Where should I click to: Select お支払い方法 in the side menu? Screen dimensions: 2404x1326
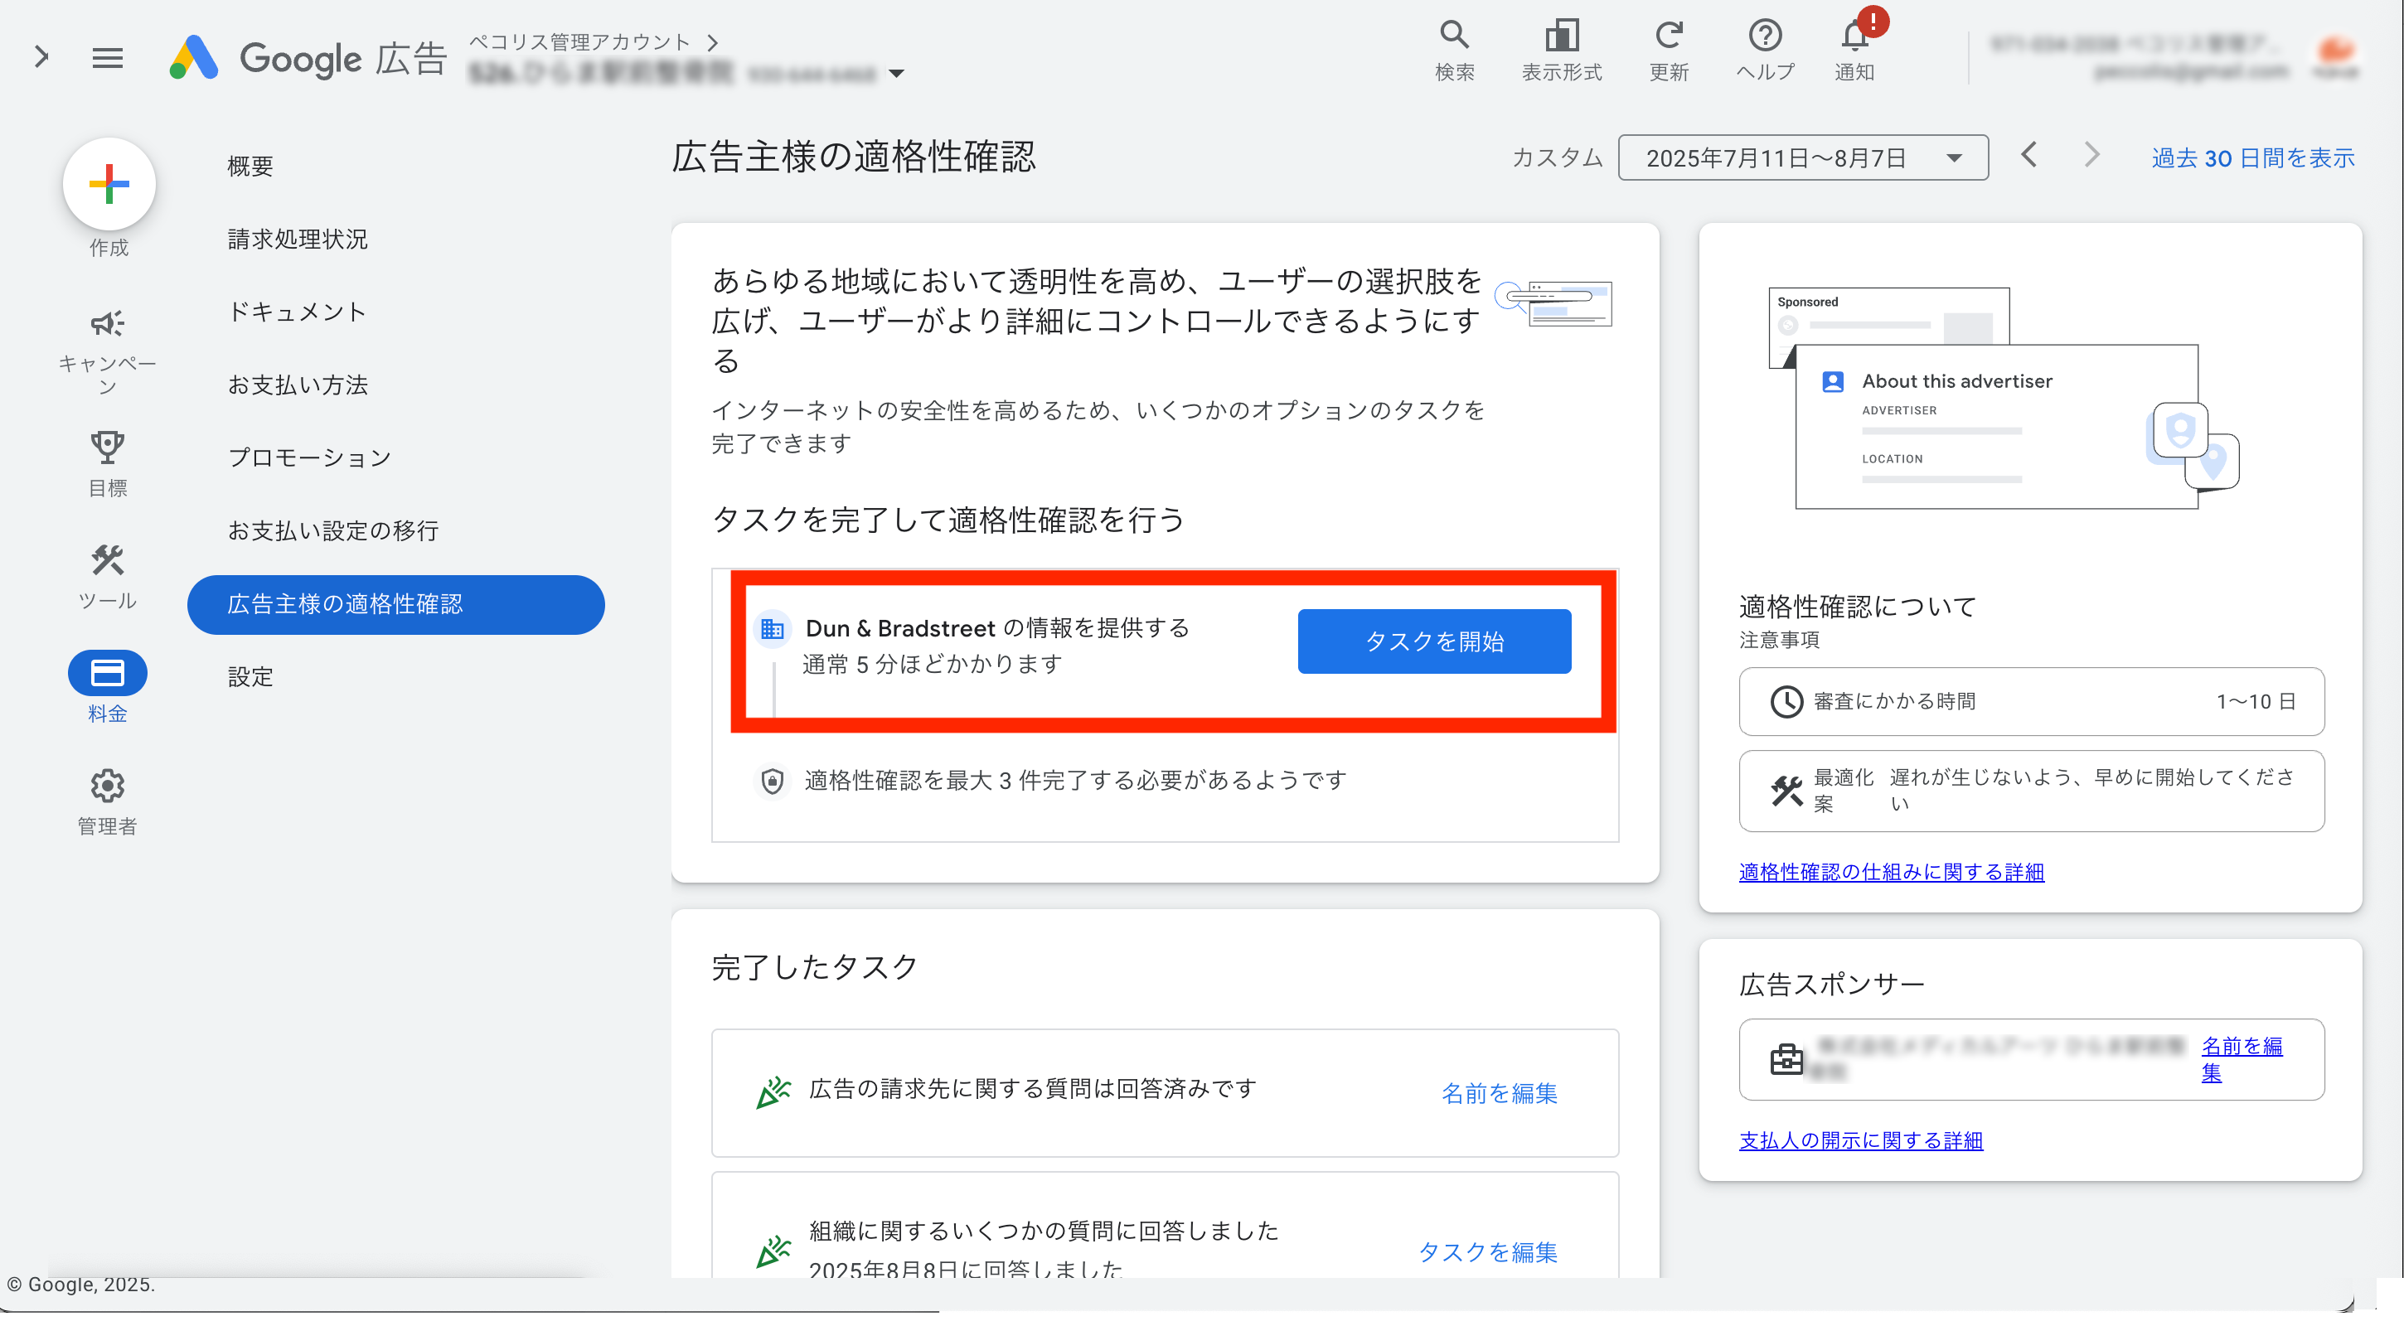298,385
